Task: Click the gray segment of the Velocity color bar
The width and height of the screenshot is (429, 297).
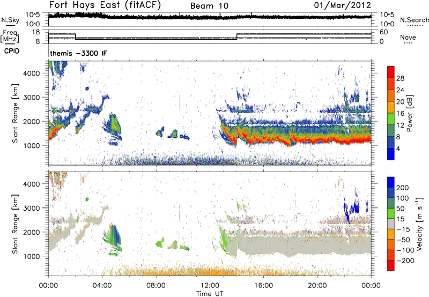Action: pos(391,224)
